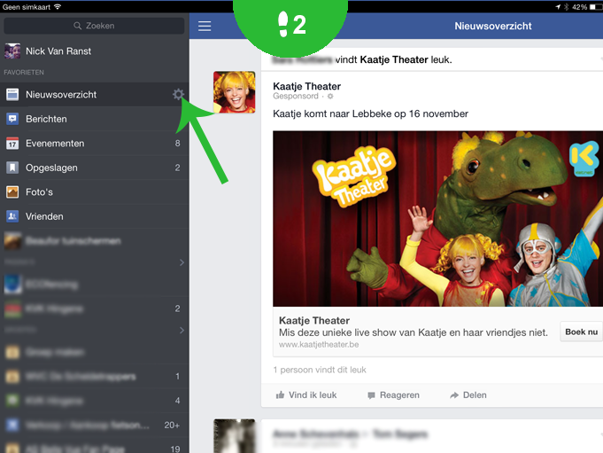Viewport: 603px width, 453px height.
Task: Click the Evenementen calendar icon
Action: click(12, 144)
